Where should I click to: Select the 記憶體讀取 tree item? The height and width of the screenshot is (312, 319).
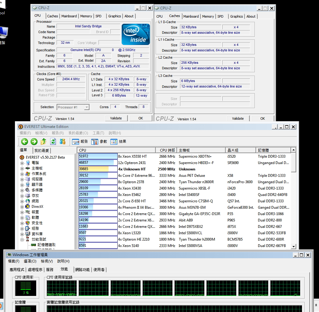[x=47, y=245]
